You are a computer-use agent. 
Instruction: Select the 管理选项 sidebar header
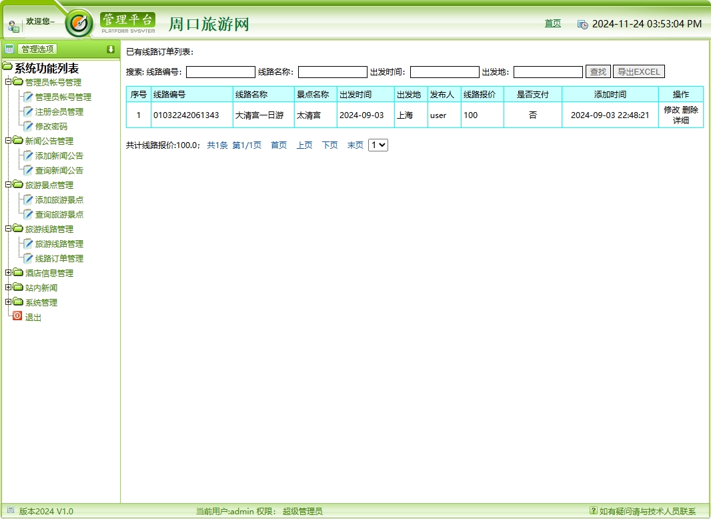click(37, 48)
